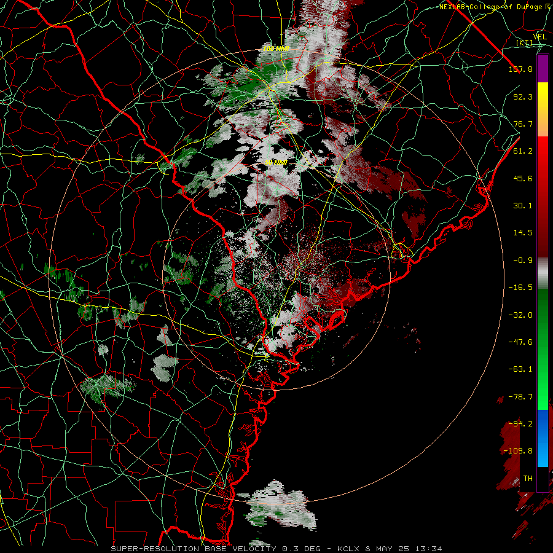Select the -94.2 scale value
This screenshot has width=553, height=553.
click(520, 424)
